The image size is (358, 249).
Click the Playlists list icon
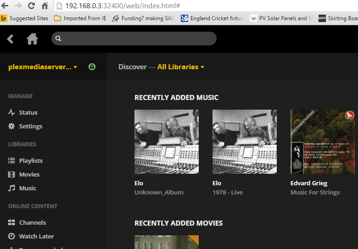point(11,160)
